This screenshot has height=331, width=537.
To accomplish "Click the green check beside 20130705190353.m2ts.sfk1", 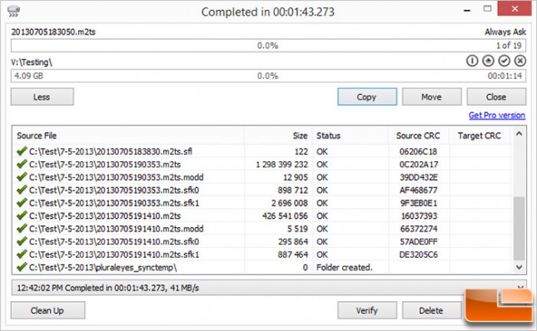I will (22, 202).
